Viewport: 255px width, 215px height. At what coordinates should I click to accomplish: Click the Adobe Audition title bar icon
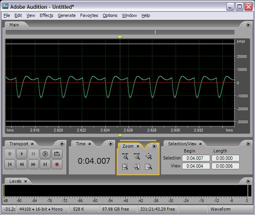tap(5, 6)
